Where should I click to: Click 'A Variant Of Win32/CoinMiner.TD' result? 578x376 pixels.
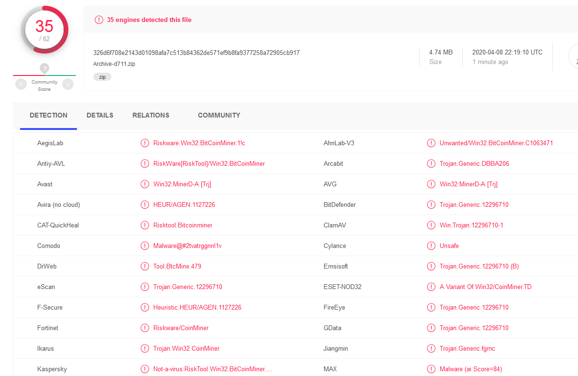486,287
